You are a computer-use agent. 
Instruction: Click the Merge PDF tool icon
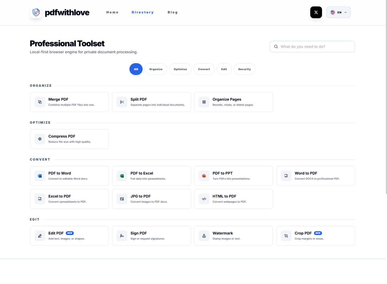(40, 102)
